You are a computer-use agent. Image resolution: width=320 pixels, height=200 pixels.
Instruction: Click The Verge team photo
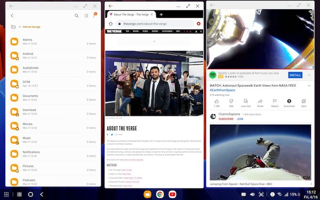pyautogui.click(x=154, y=83)
